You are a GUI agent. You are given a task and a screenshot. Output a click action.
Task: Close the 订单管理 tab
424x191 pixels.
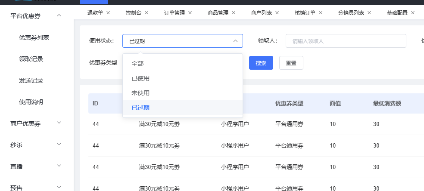190,13
